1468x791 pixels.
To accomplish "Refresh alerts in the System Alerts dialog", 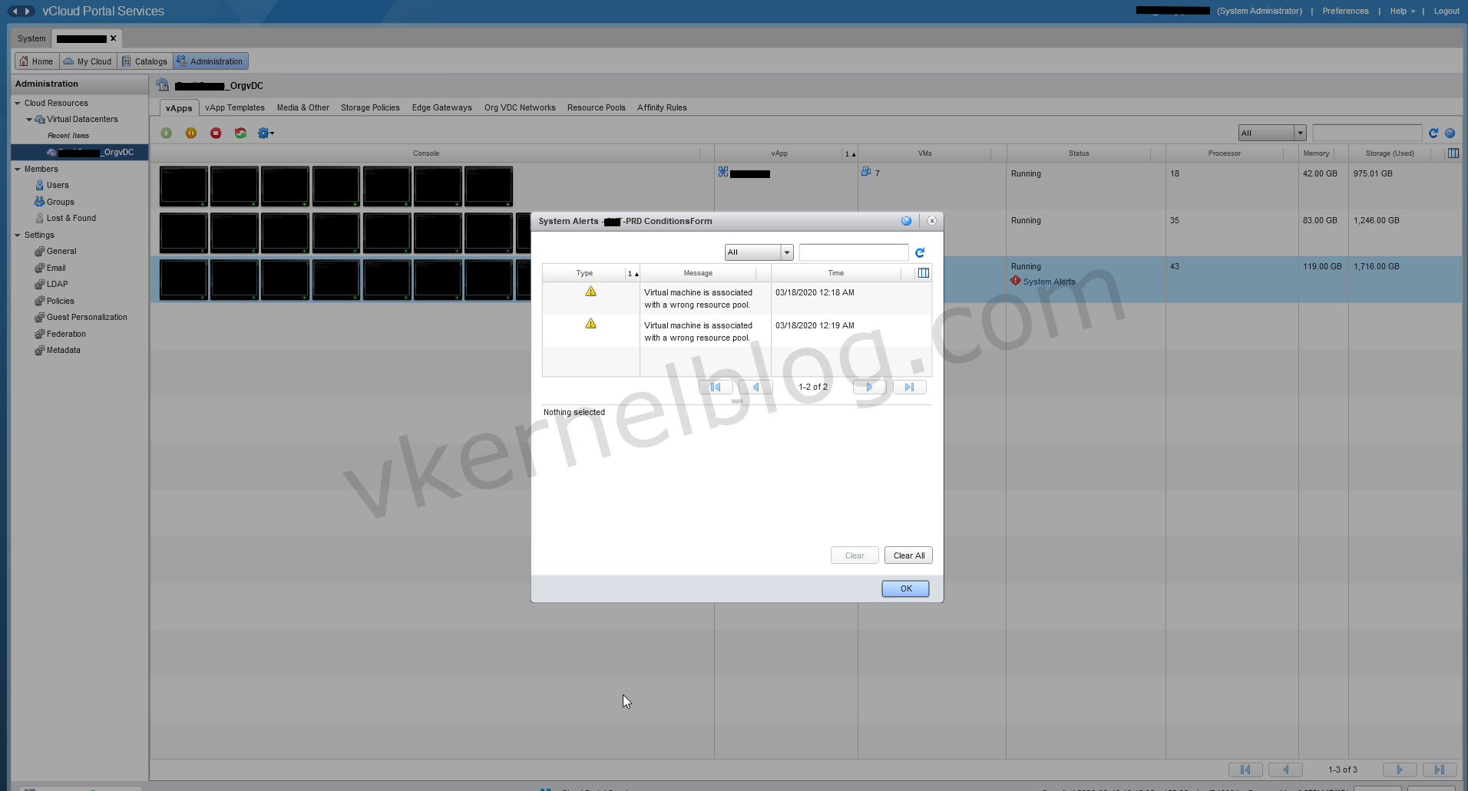I will tap(920, 252).
